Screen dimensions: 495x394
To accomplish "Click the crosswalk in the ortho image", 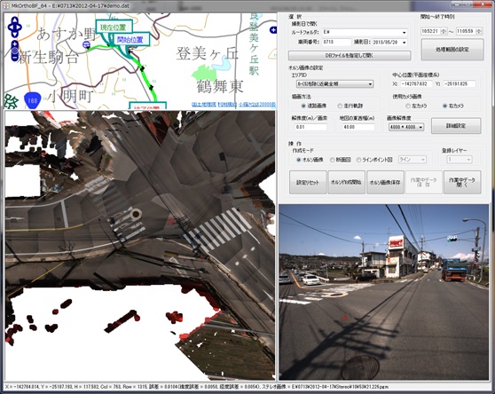I will tap(218, 231).
